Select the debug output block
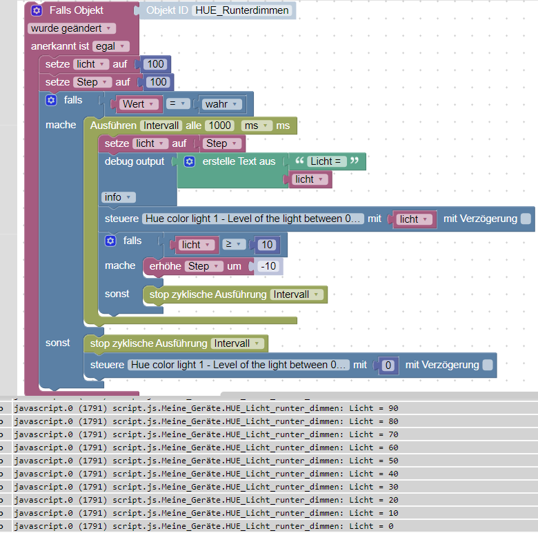 pos(134,161)
